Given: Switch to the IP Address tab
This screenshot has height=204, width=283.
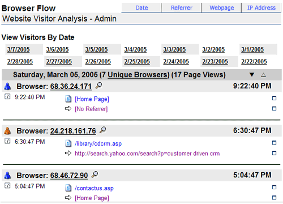Looking at the screenshot, I should click(x=261, y=8).
